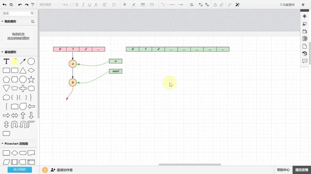Select the cross plus shape
311x174 pixels.
click(x=23, y=88)
